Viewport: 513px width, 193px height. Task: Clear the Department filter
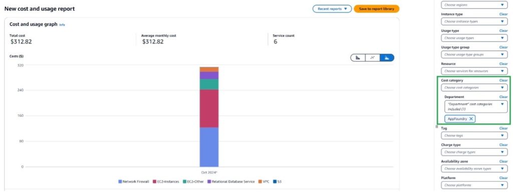(x=503, y=97)
